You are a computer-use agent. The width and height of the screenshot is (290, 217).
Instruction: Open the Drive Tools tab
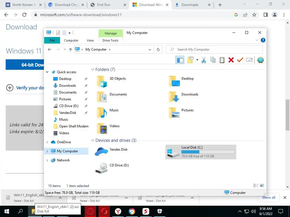click(x=110, y=40)
